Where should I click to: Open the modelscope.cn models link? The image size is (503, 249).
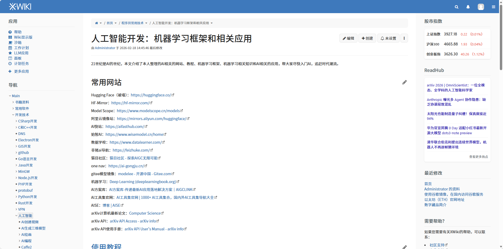click(x=148, y=111)
